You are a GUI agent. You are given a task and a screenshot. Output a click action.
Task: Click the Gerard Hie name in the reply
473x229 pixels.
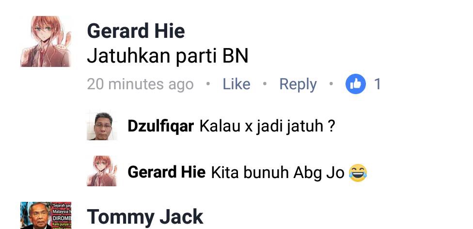point(167,172)
